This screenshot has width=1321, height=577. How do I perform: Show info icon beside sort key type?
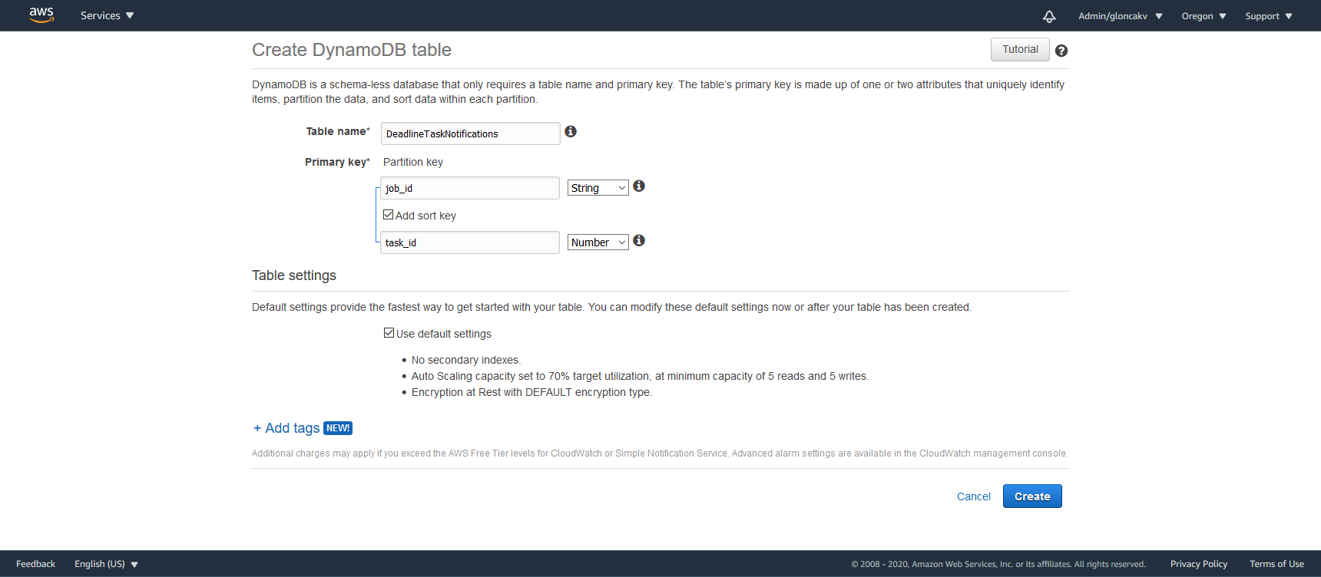[x=639, y=240]
